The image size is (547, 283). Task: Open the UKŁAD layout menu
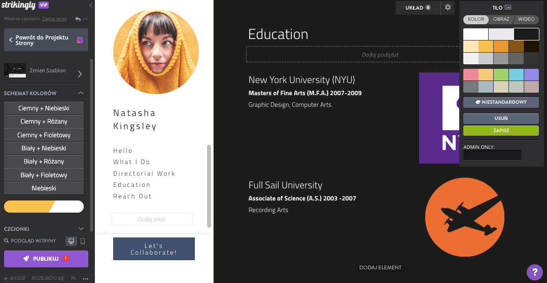click(418, 8)
